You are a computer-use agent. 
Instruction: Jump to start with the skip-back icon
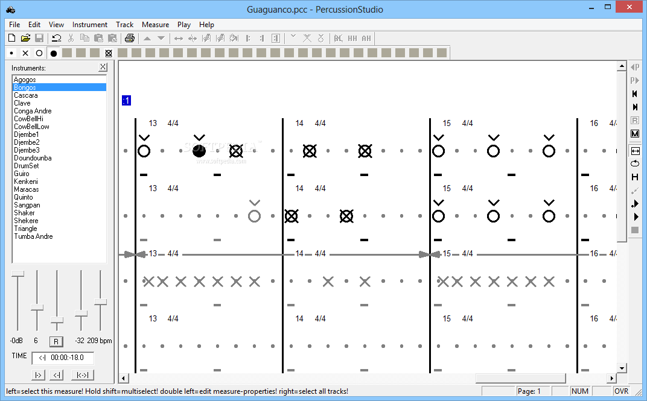(635, 94)
